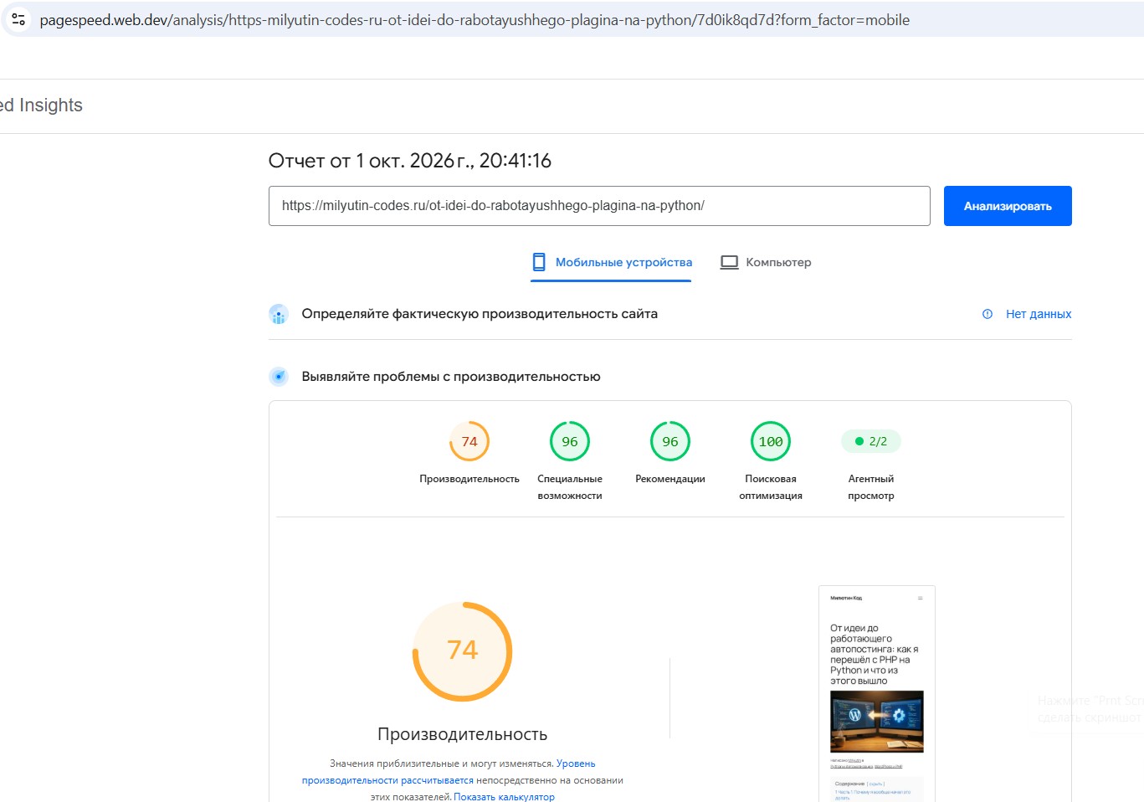Screen dimensions: 1144x802
Task: Click the large Производительность label under the gauge
Action: coord(463,734)
